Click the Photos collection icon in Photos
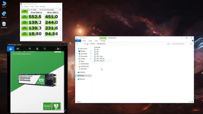Screen dimensions: 203x114 coord(10,49)
